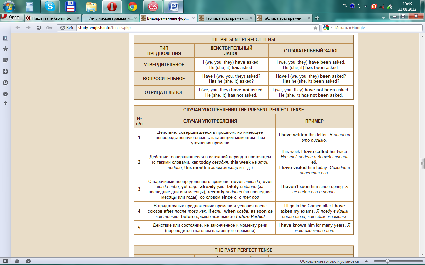
Task: Add a panel with sidebar plus icon
Action: coord(5,103)
